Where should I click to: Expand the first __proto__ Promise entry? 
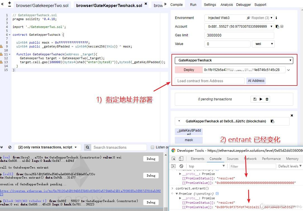[x=180, y=174]
